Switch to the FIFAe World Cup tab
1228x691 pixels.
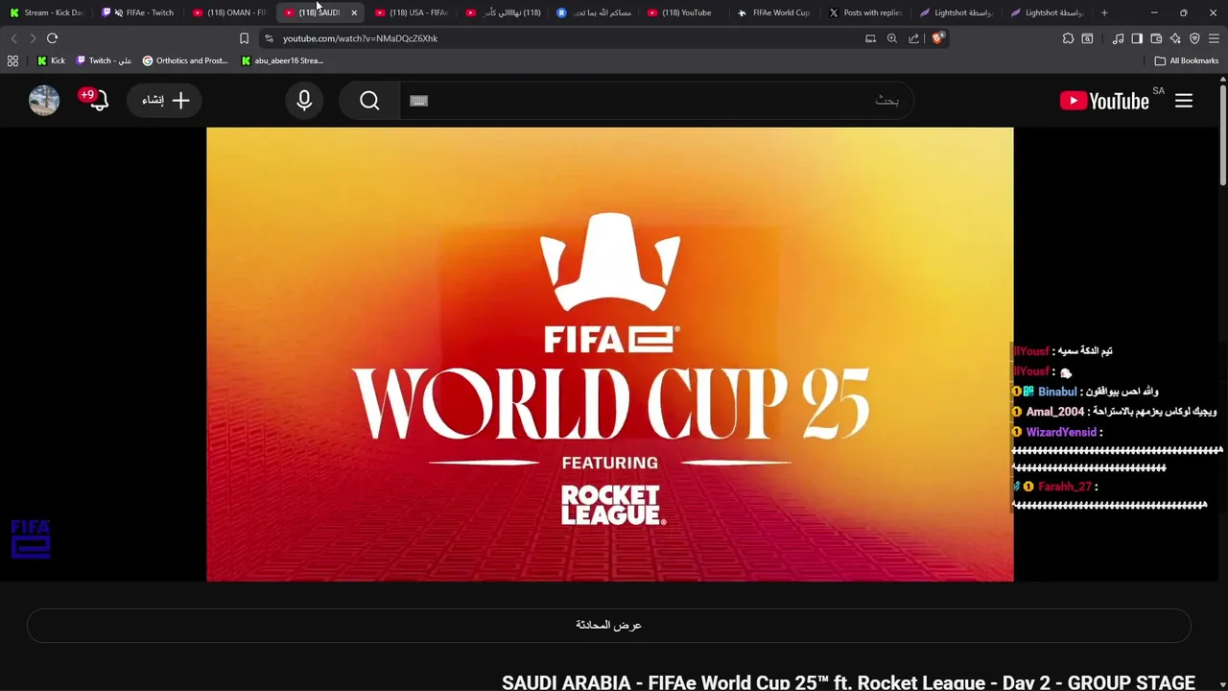pyautogui.click(x=775, y=12)
